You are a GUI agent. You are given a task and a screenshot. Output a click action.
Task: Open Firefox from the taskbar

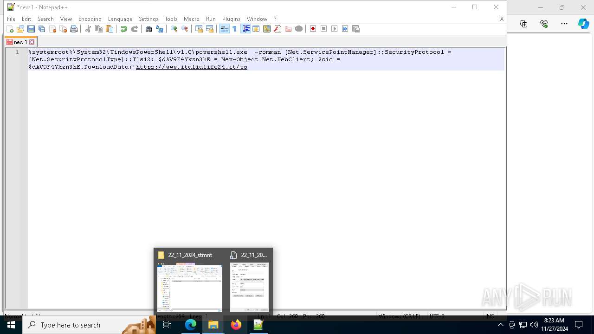pos(236,325)
